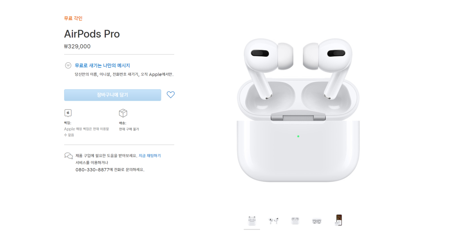The height and width of the screenshot is (252, 470).
Task: Click the 080-330-8877 phone number
Action: click(92, 169)
